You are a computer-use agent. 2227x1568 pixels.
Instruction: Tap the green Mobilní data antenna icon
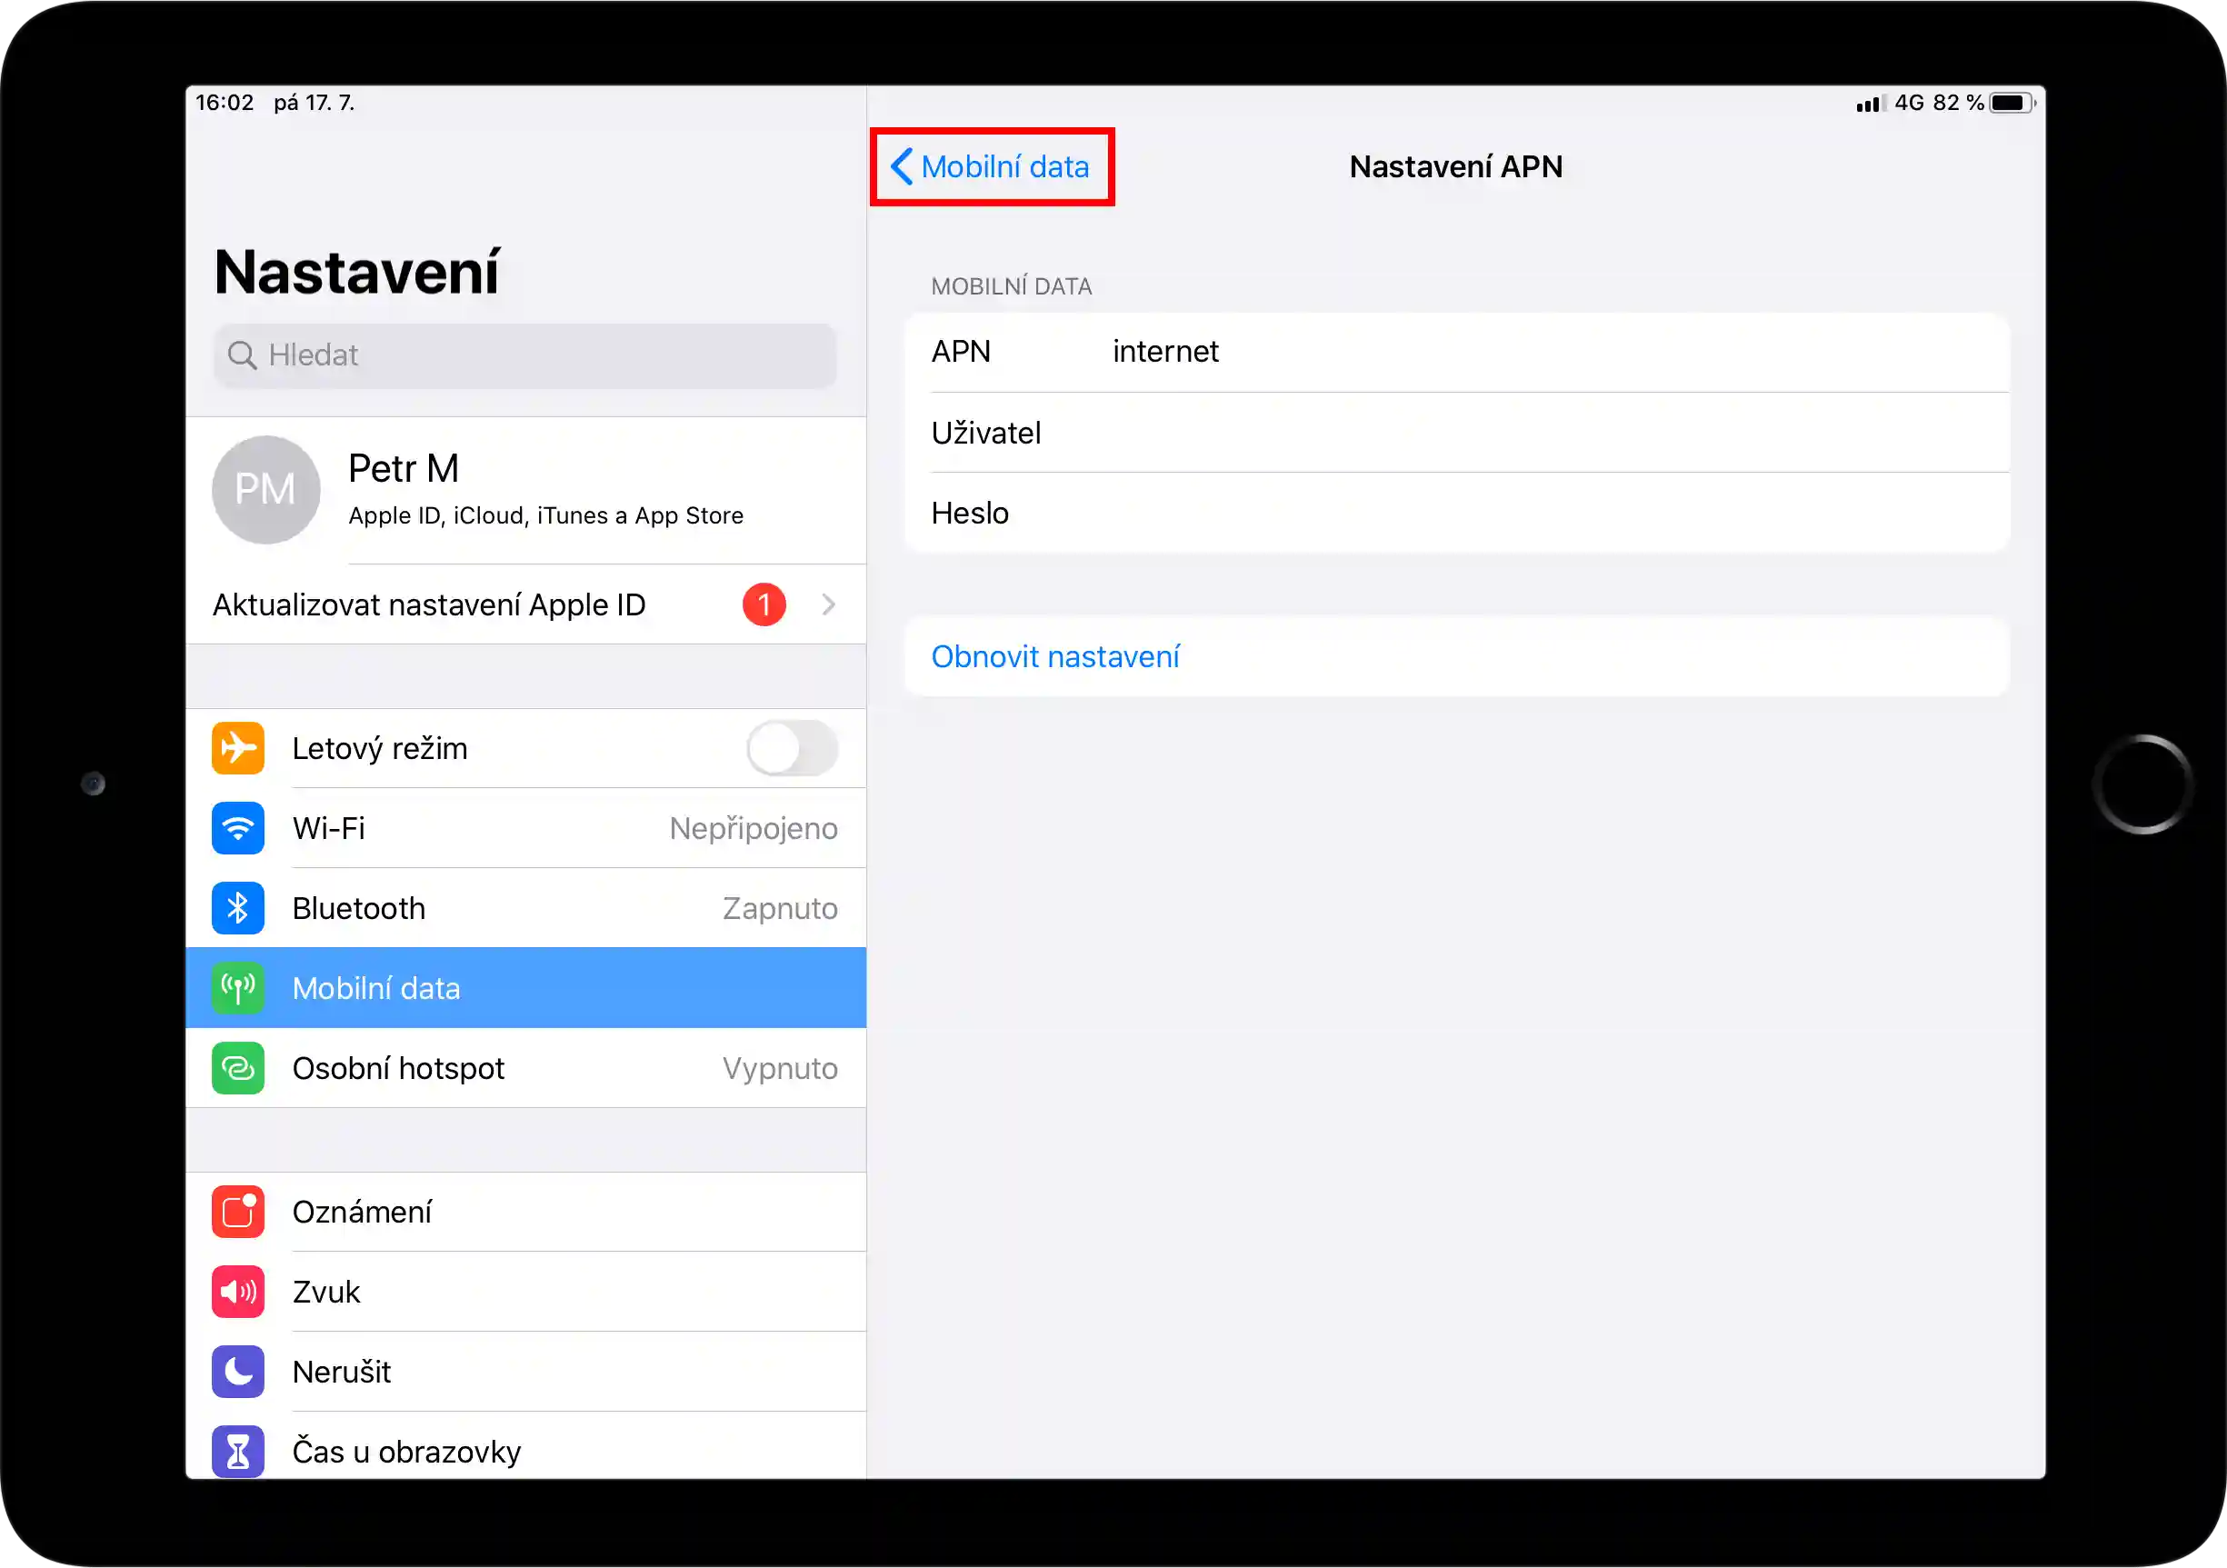237,988
